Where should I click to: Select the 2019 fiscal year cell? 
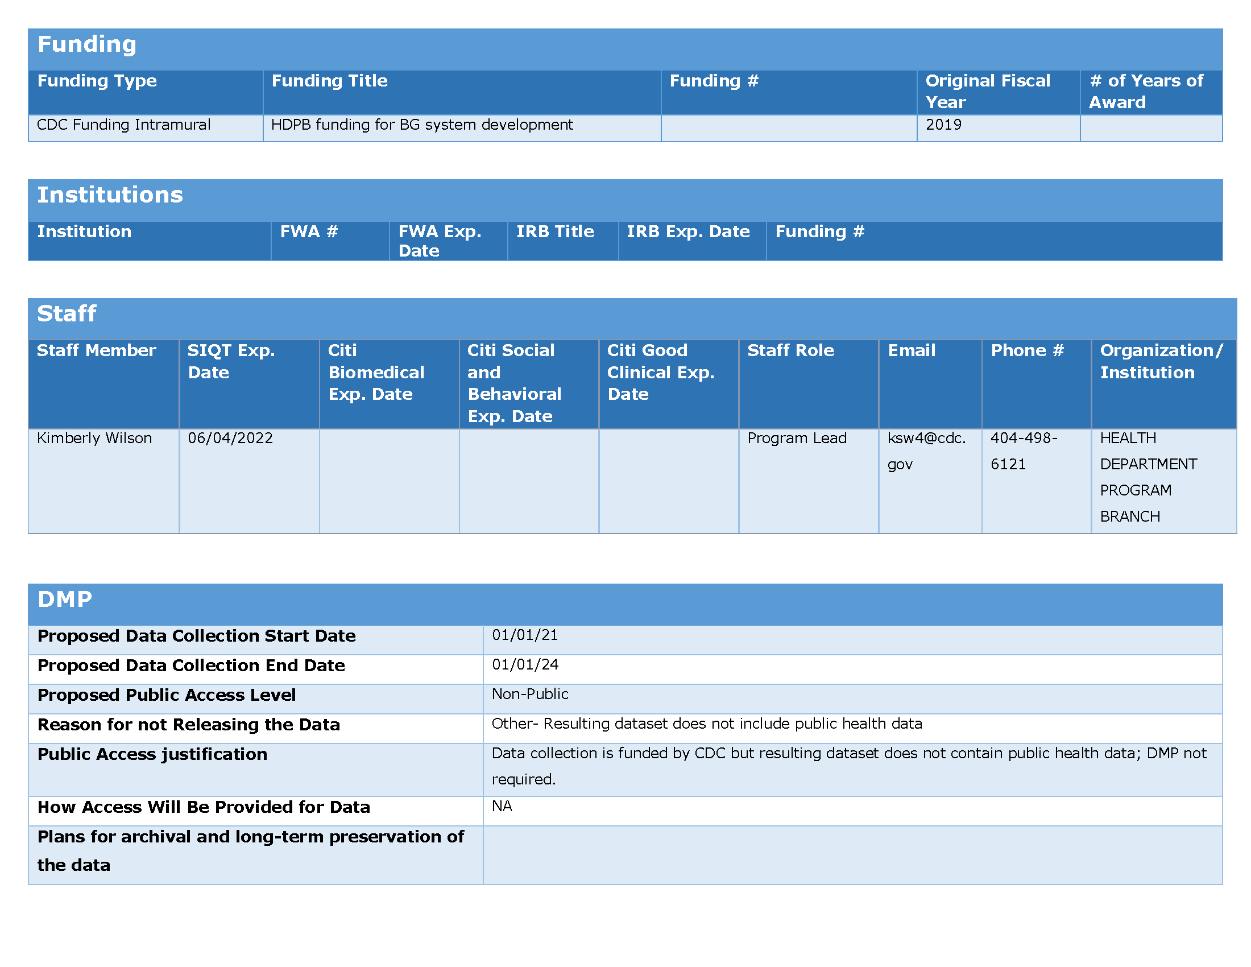point(943,125)
